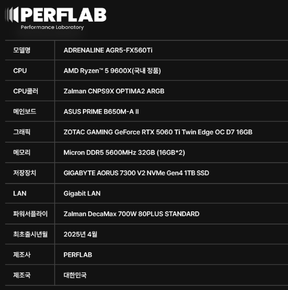Image resolution: width=288 pixels, height=290 pixels.
Task: Click the 저장장치 row label
Action: click(x=25, y=173)
